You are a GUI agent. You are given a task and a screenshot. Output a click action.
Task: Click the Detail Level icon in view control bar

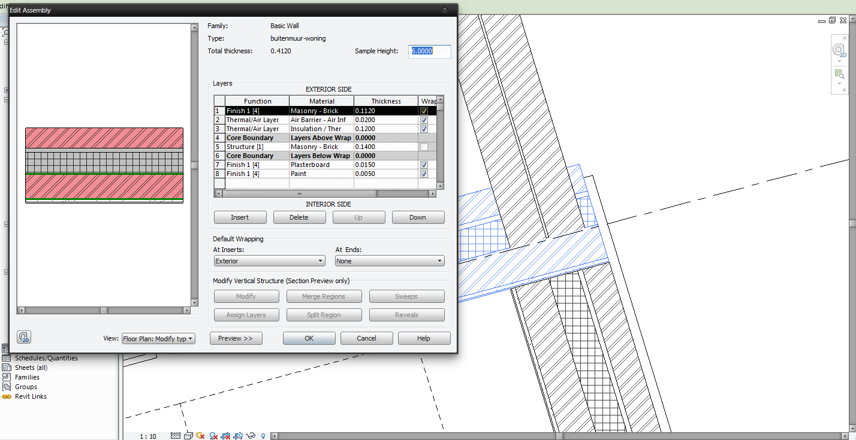pos(176,436)
